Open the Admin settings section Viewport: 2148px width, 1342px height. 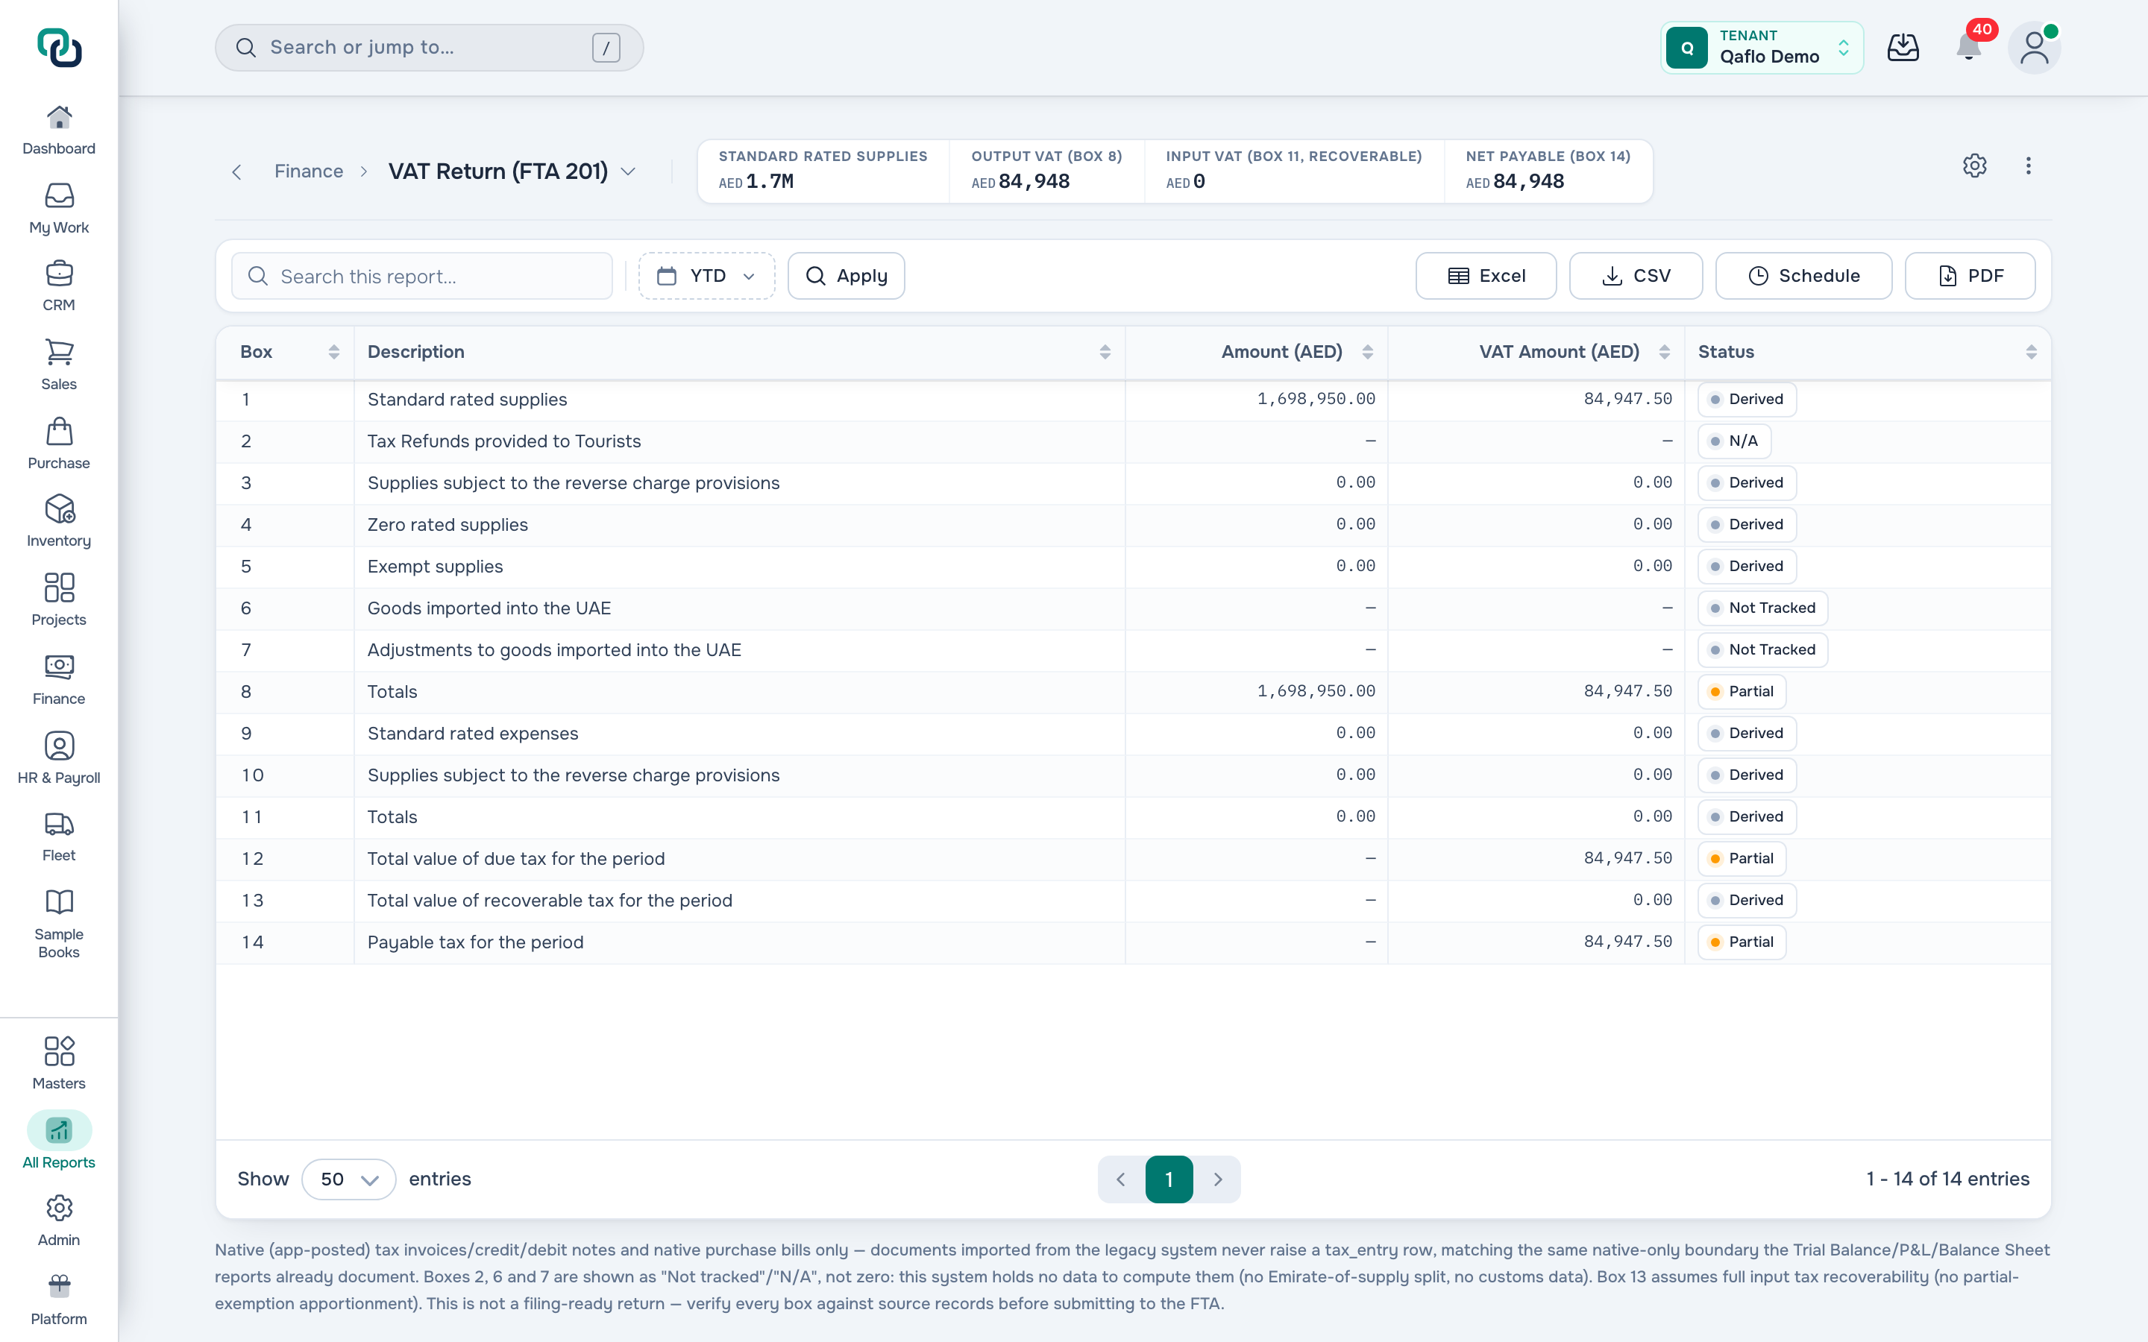(x=59, y=1220)
